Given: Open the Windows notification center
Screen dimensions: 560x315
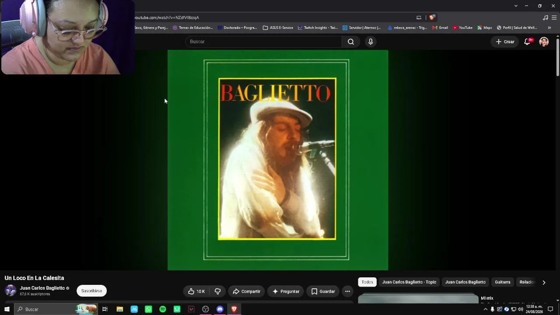Looking at the screenshot, I should (550, 309).
